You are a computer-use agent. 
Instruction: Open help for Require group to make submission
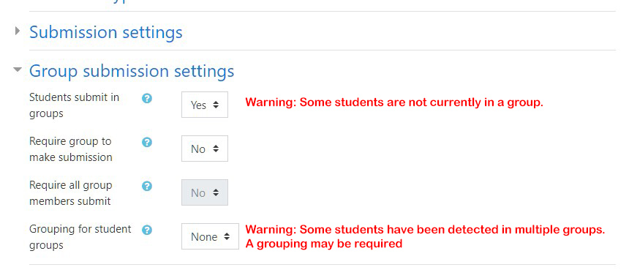147,142
